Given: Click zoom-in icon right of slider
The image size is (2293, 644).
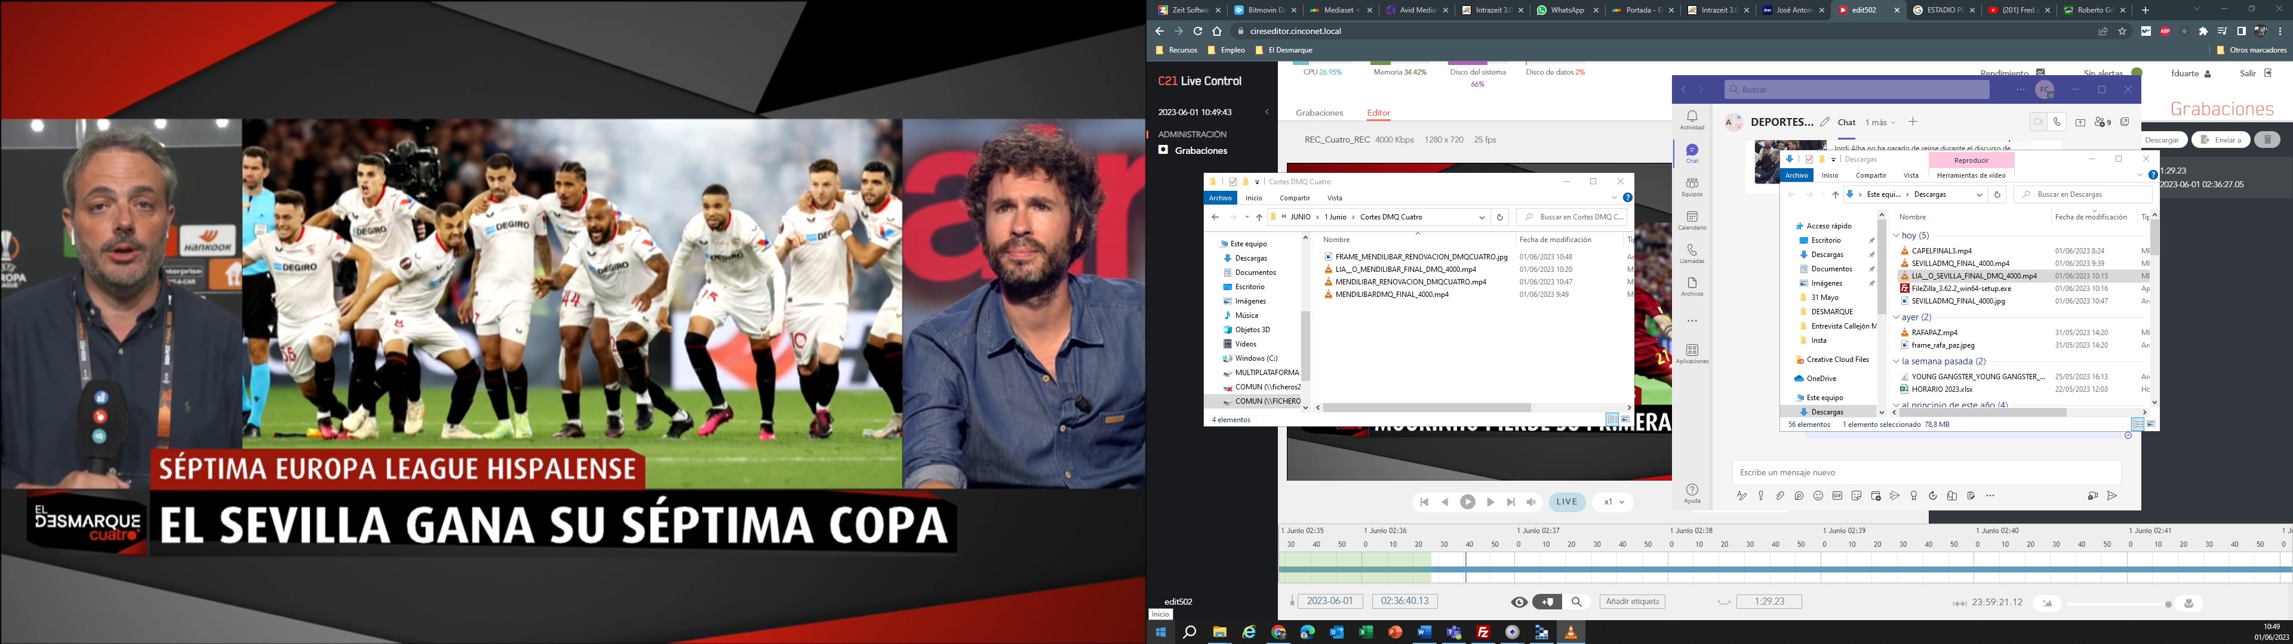Looking at the screenshot, I should click(2188, 603).
